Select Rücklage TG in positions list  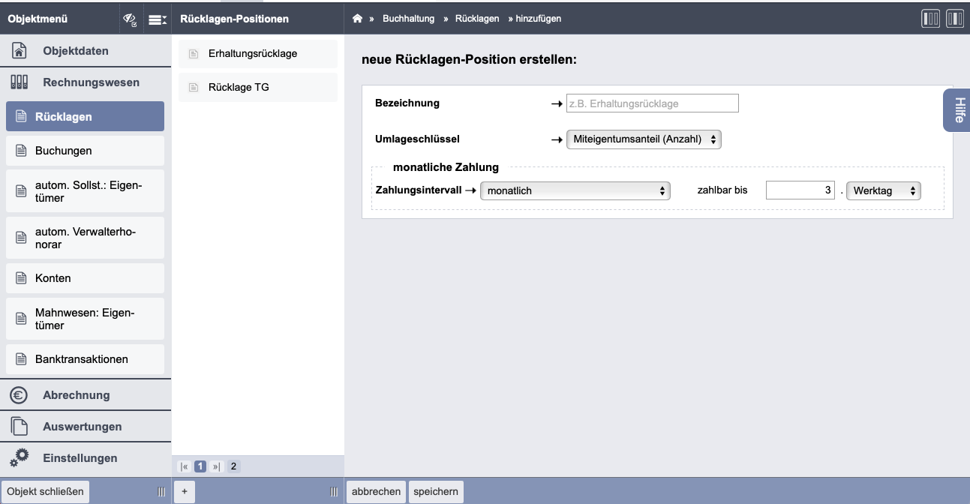point(239,87)
